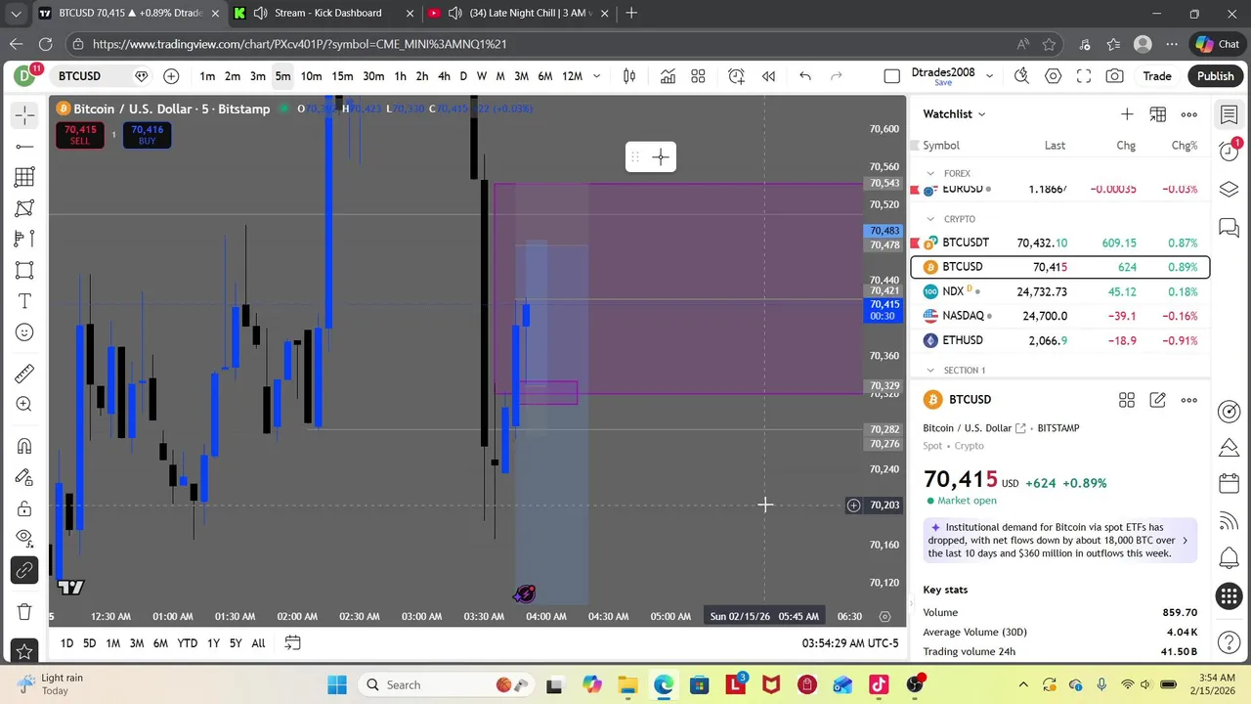
Task: Toggle lock all drawings
Action: [24, 508]
